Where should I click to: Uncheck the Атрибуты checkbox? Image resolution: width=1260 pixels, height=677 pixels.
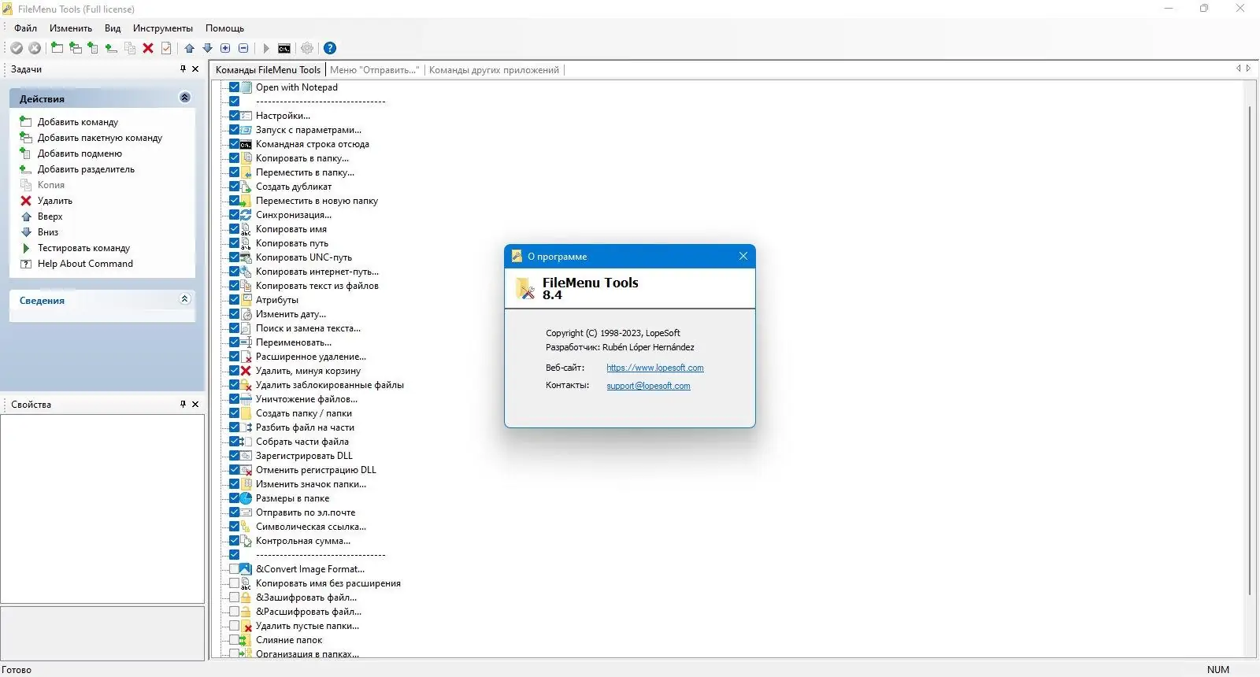click(x=234, y=300)
